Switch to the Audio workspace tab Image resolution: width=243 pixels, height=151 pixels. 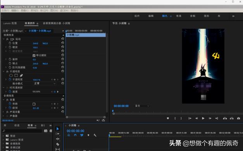click(x=193, y=16)
